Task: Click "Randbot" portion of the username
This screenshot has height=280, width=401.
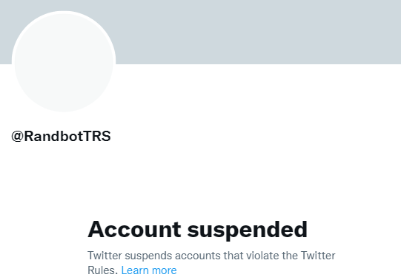Action: pyautogui.click(x=54, y=136)
